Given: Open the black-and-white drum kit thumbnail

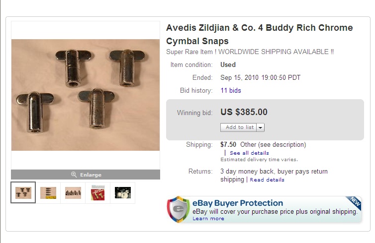Looking at the screenshot, I should pos(123,192).
